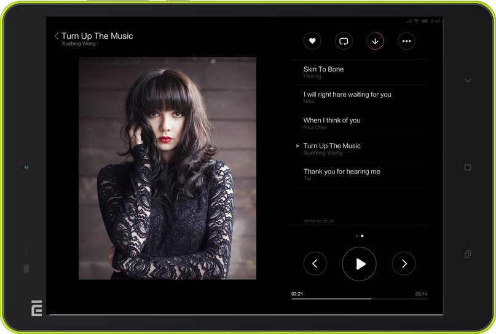Image resolution: width=496 pixels, height=334 pixels.
Task: Skip to the next track
Action: click(x=404, y=264)
